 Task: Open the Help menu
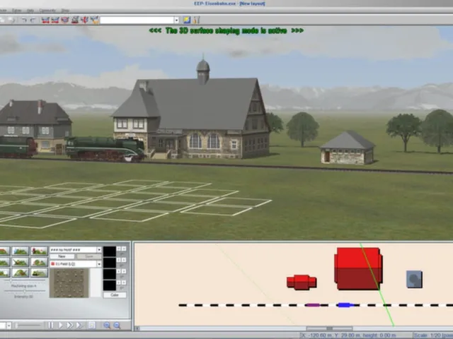30,11
